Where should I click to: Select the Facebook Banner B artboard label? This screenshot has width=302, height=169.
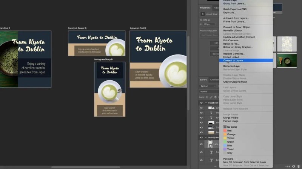coord(77,28)
